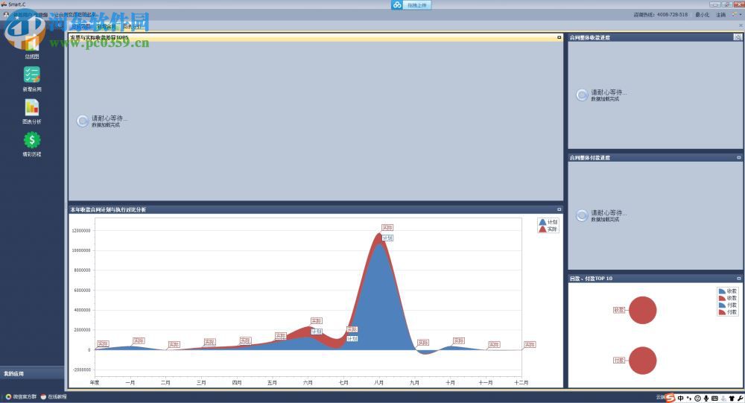
Task: Click the 发票与实际收款差异TOP5 panel header
Action: tap(315, 37)
